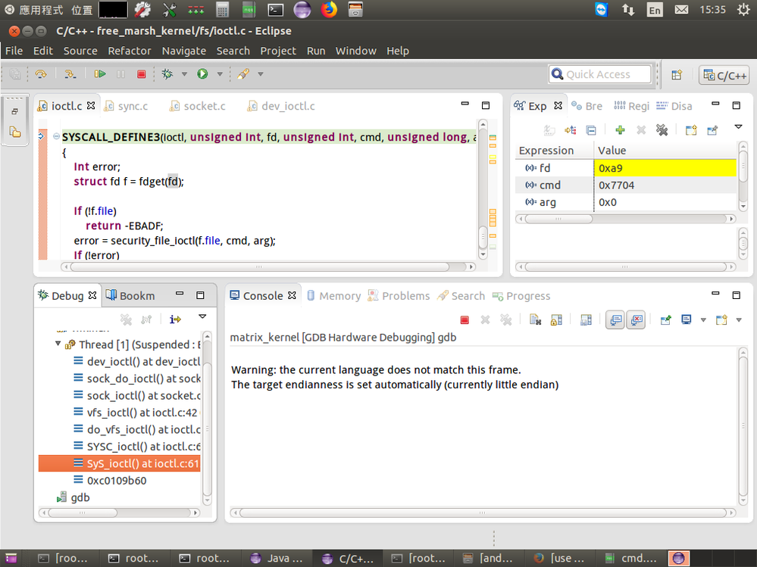Open Expressions view menu triangle
Image resolution: width=757 pixels, height=567 pixels.
coord(738,127)
